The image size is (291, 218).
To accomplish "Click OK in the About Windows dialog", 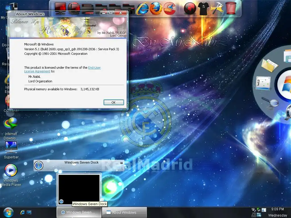I will click(x=114, y=102).
